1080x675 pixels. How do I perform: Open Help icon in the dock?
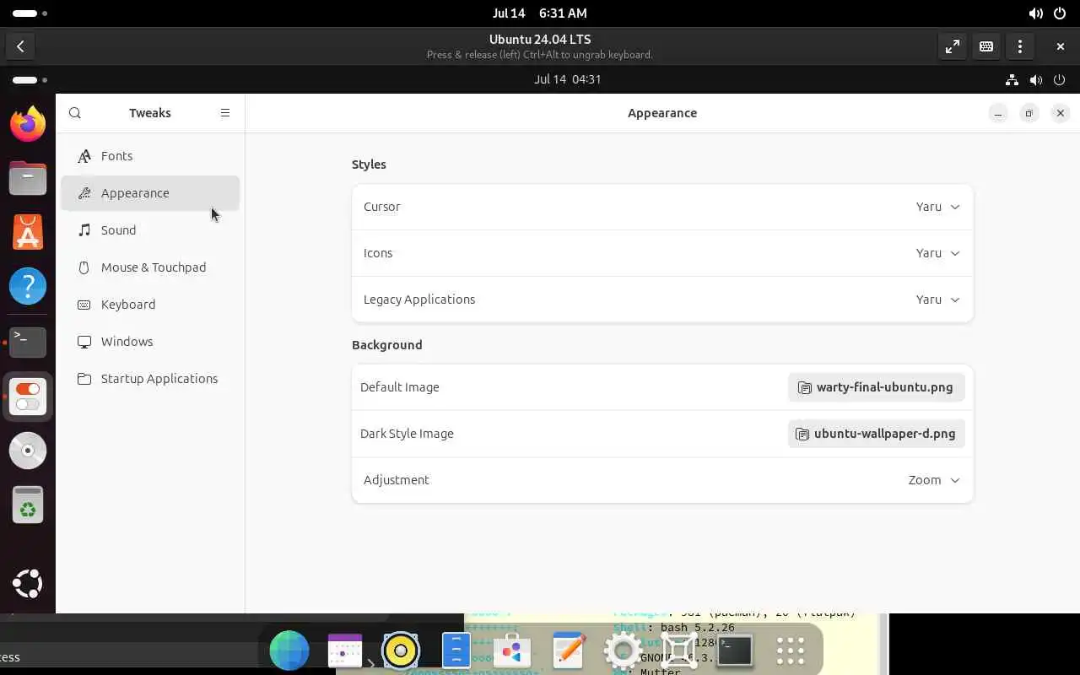click(x=28, y=287)
